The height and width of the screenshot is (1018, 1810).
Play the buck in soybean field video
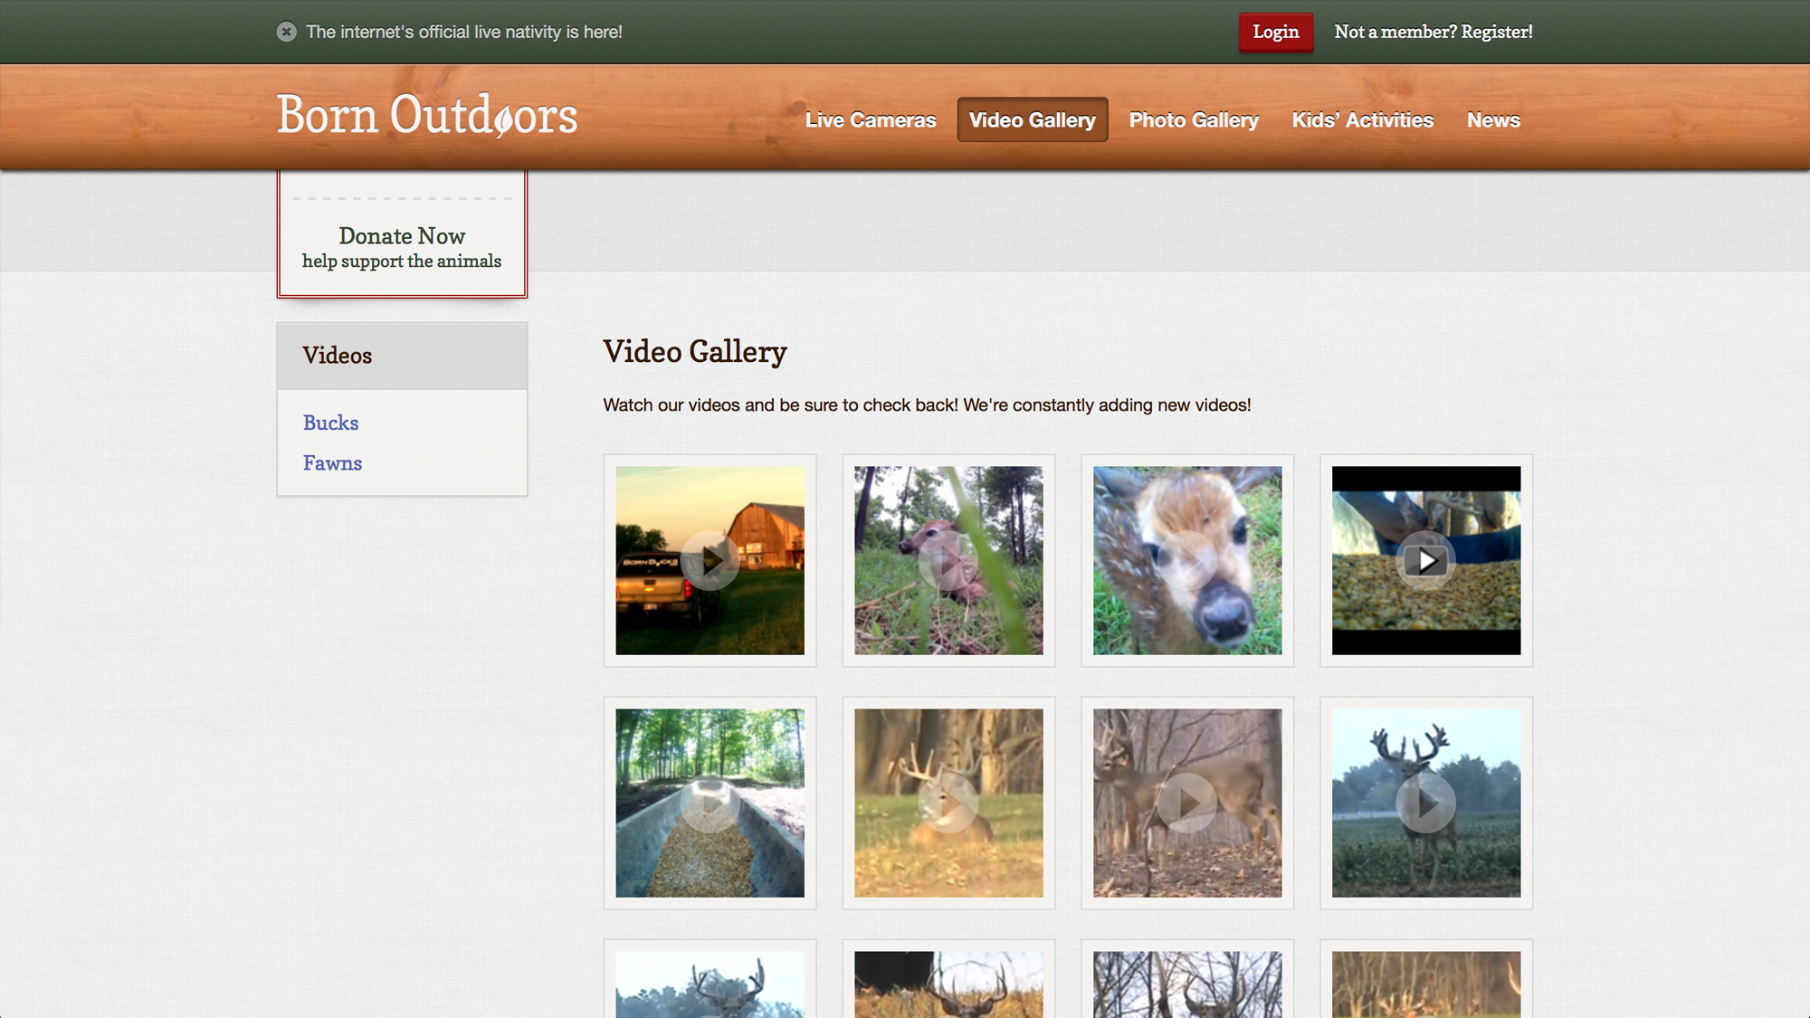click(1426, 804)
